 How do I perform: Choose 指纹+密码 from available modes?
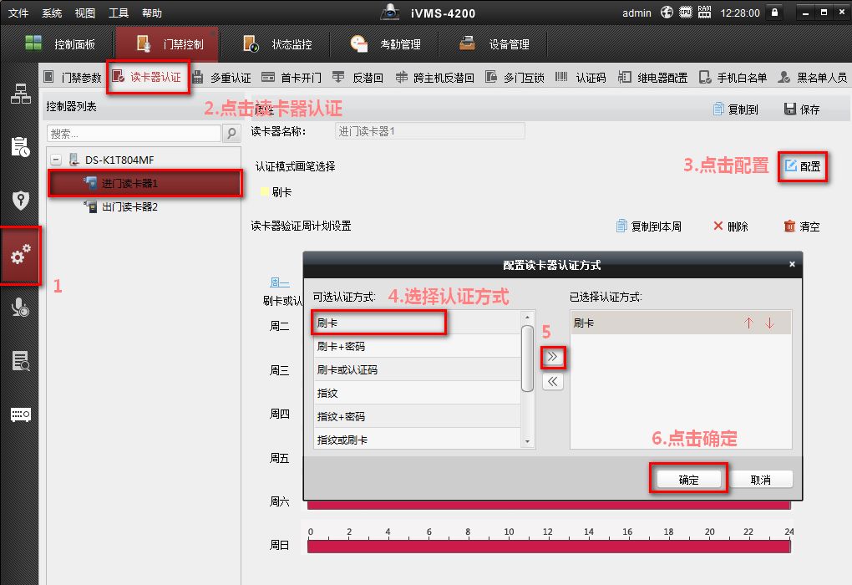tap(418, 416)
